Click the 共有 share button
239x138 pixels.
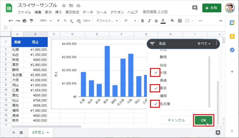tap(212, 8)
